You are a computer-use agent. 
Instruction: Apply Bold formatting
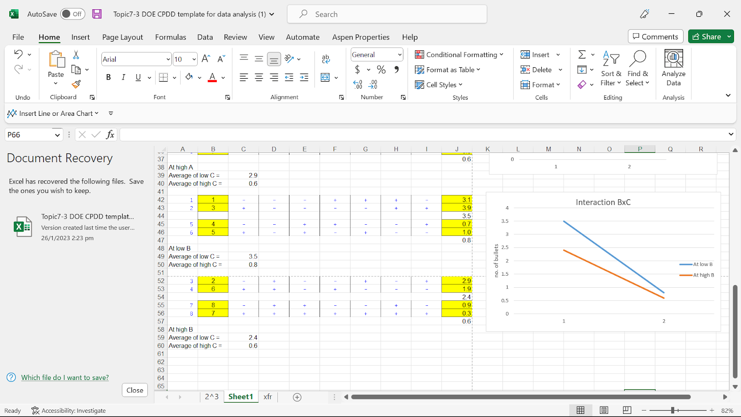pyautogui.click(x=108, y=77)
